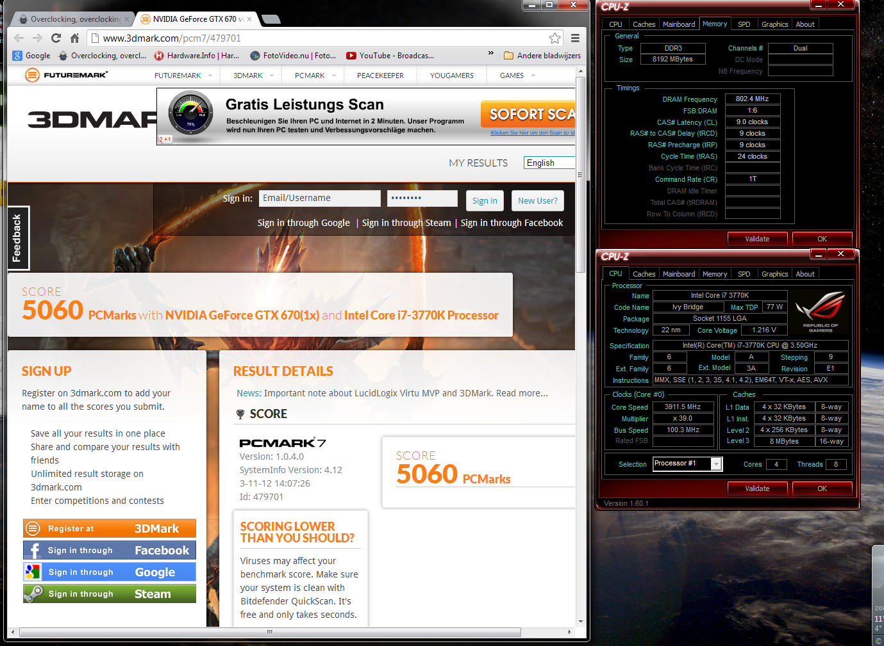Bookmark this page with the star icon
The width and height of the screenshot is (884, 646).
pos(555,38)
